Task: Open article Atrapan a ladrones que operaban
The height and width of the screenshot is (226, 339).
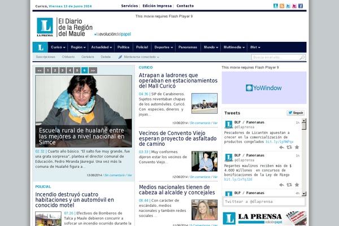Action: pyautogui.click(x=178, y=80)
